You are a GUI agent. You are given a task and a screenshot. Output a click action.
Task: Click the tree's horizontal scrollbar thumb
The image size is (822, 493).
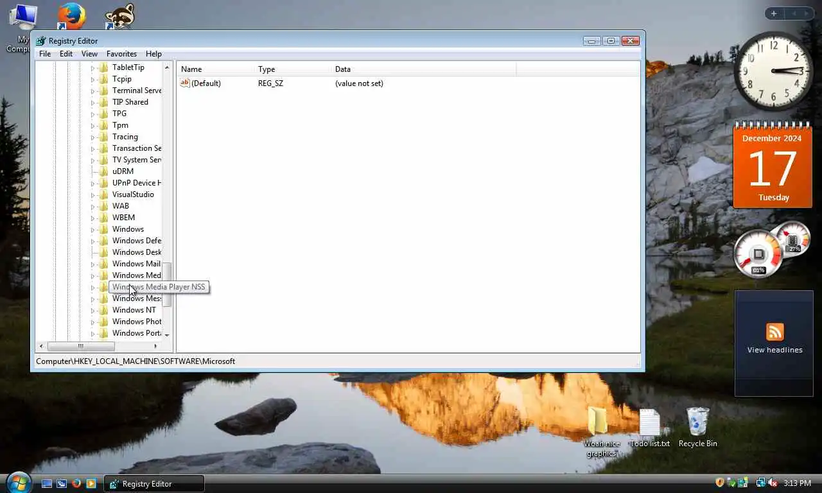80,346
